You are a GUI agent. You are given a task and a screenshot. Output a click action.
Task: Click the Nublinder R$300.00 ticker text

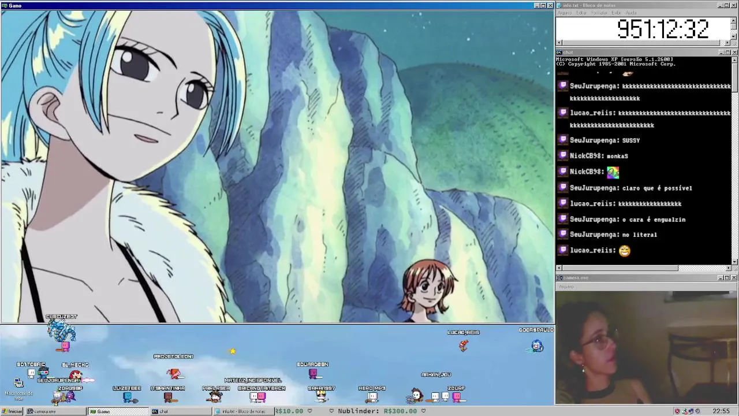pyautogui.click(x=378, y=411)
